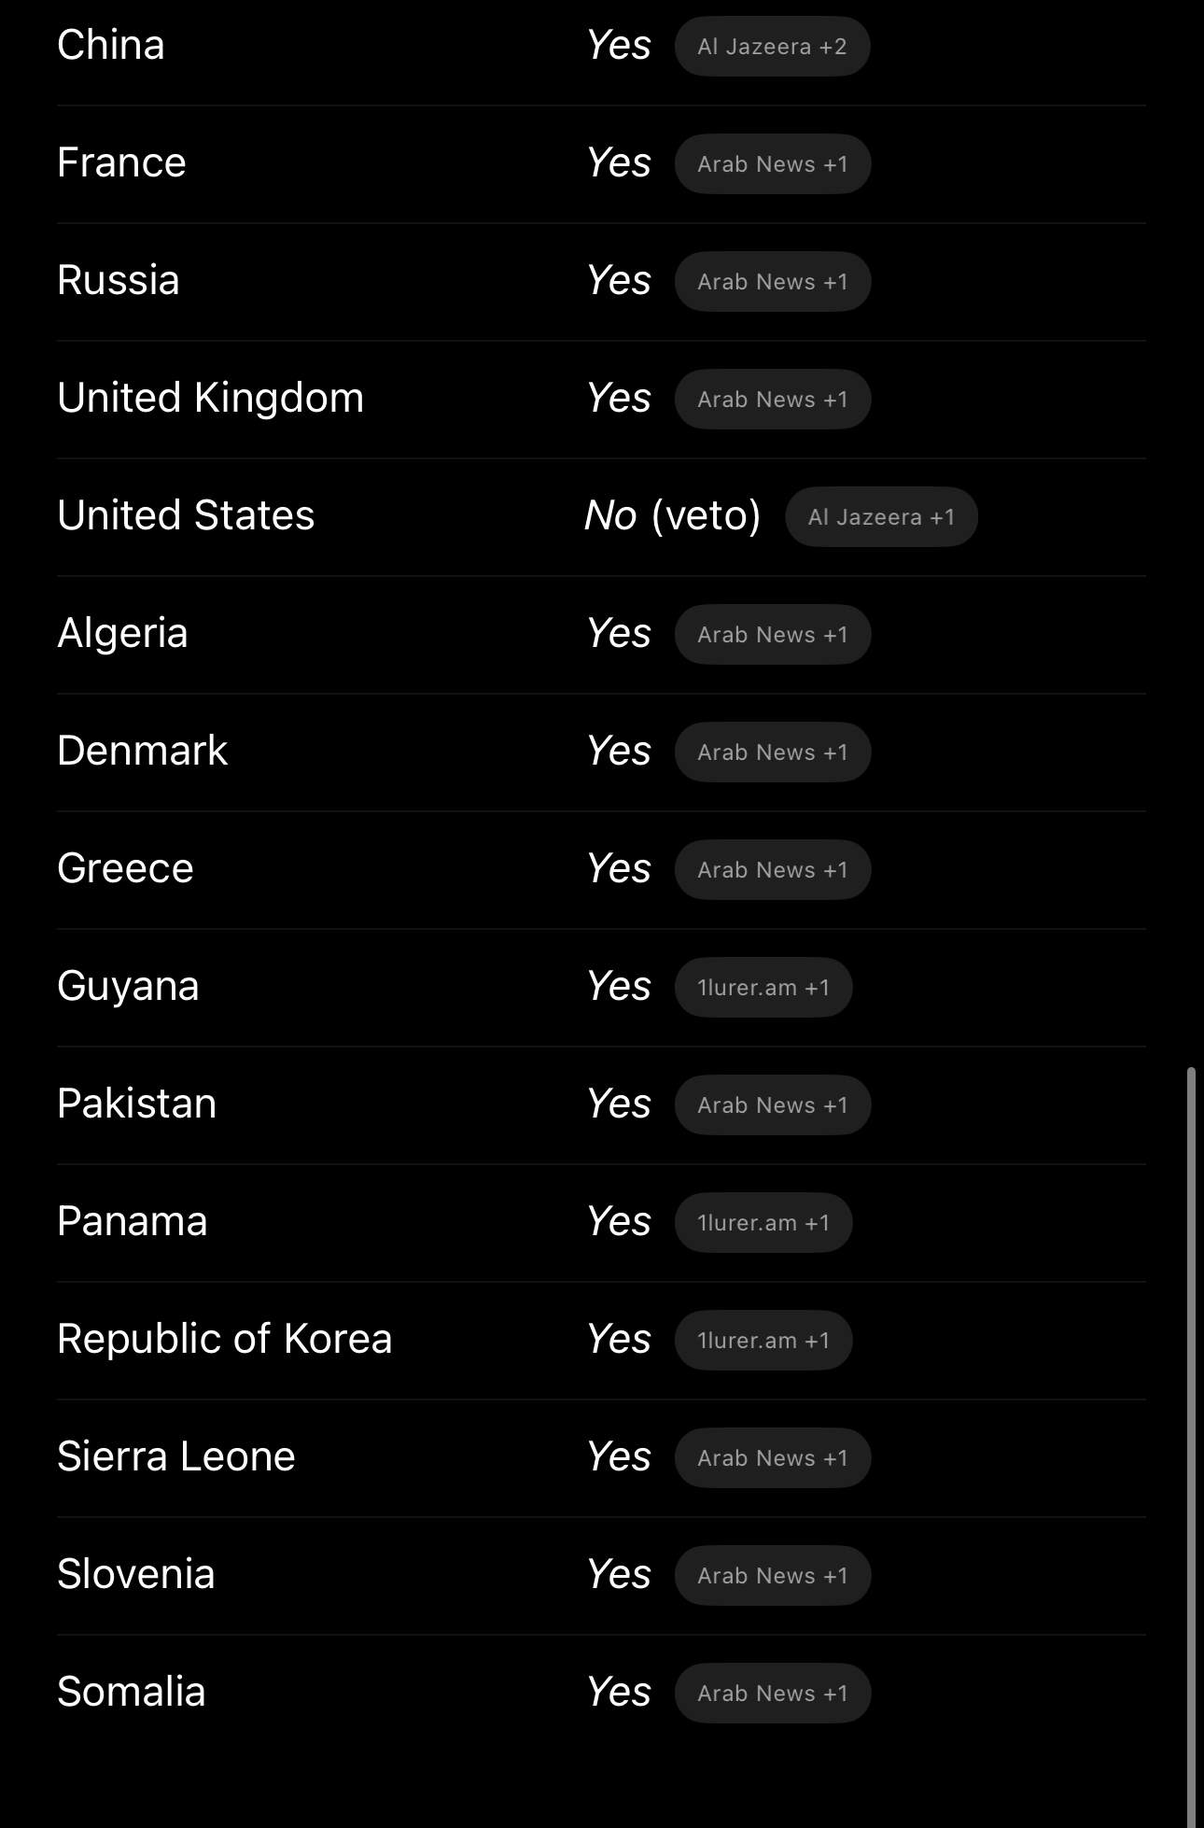Open Denmark's Arab News +1 citation chip

pos(773,752)
